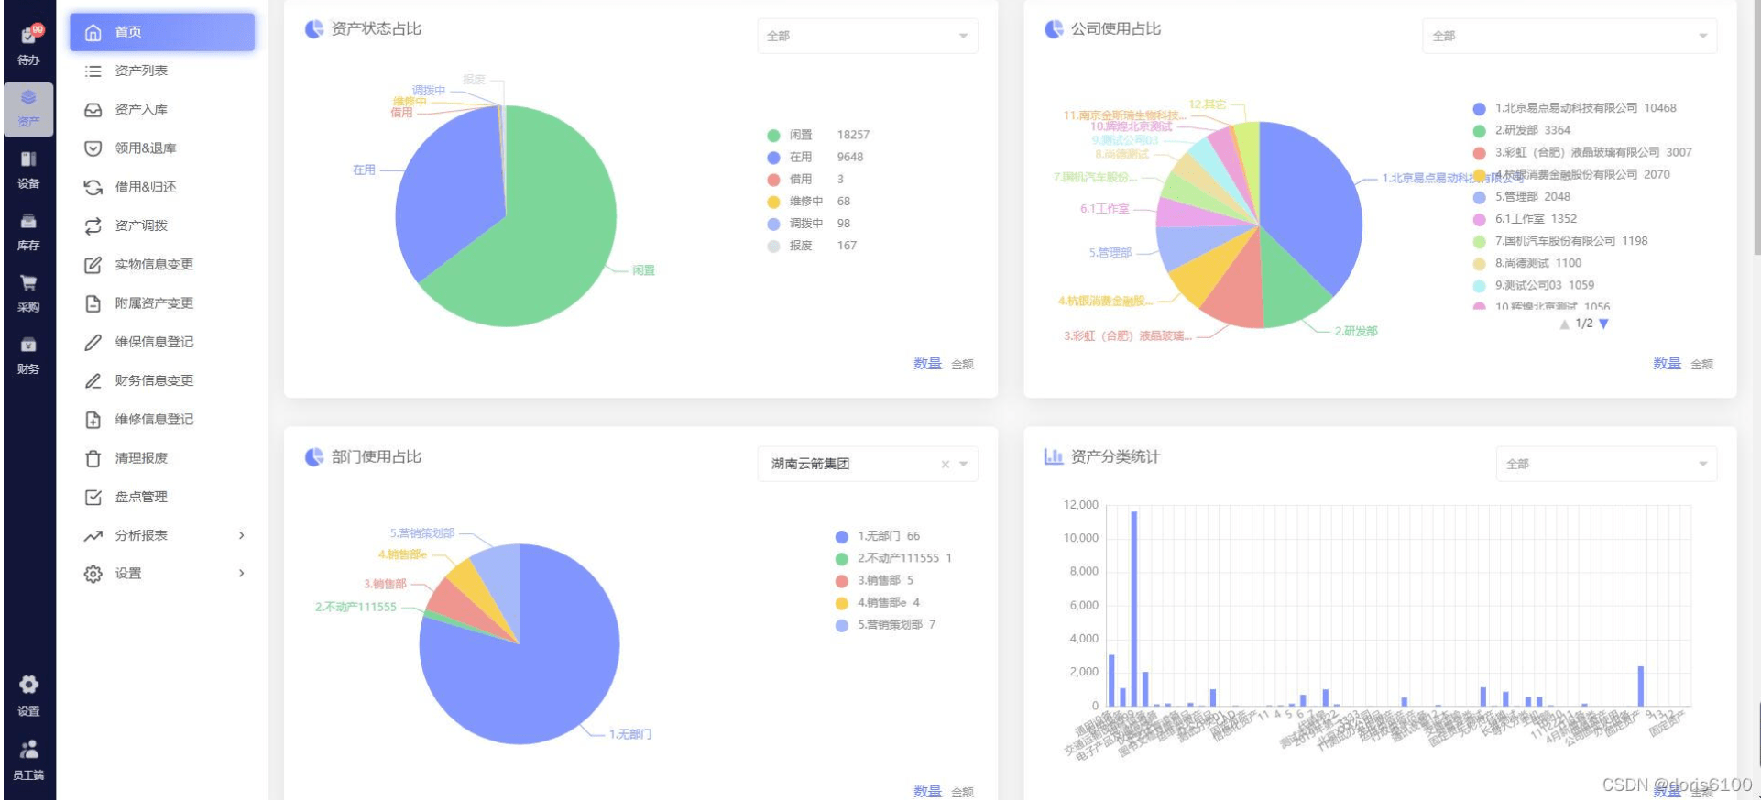
Task: Click the 资产调拨 transfer icon
Action: [x=93, y=225]
